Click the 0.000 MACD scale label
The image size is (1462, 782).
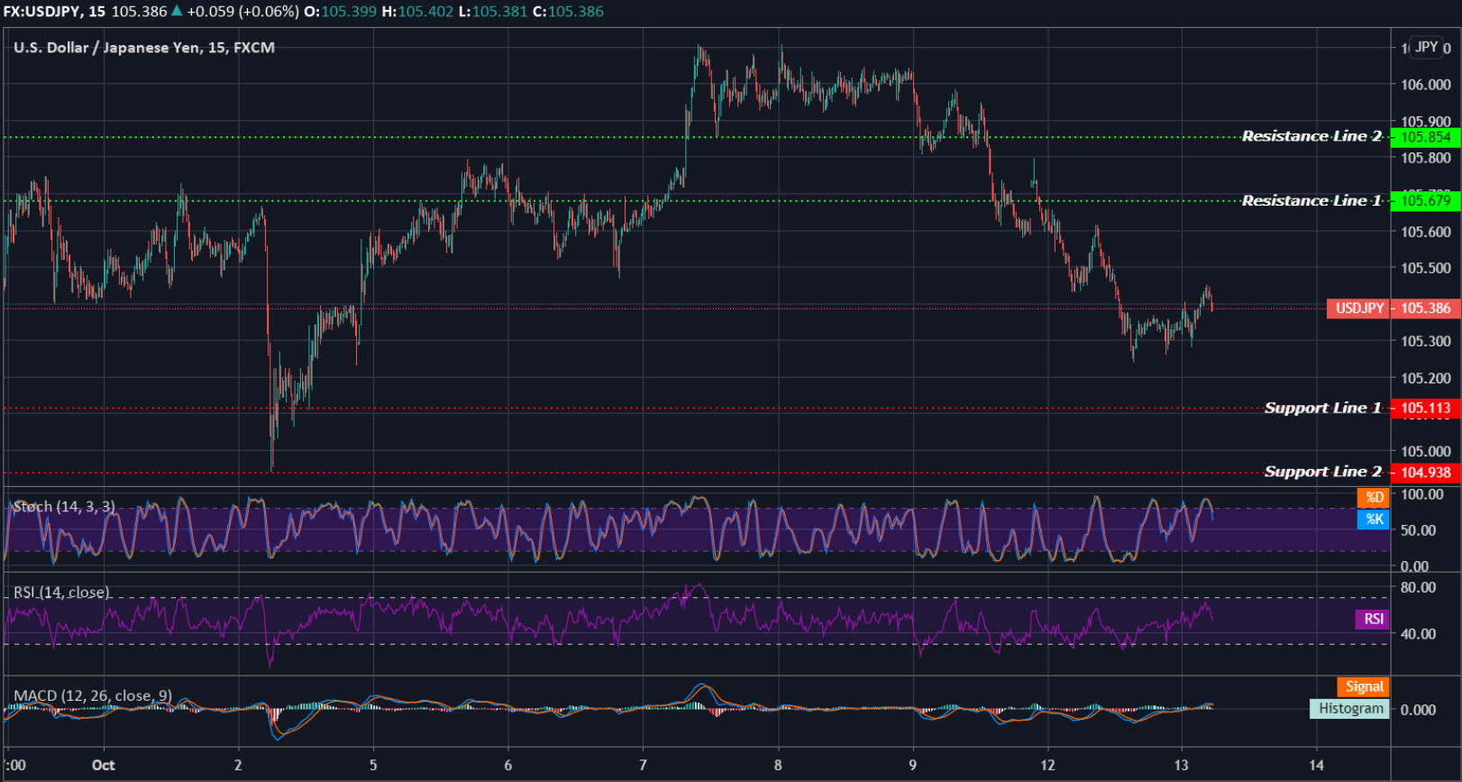point(1419,710)
